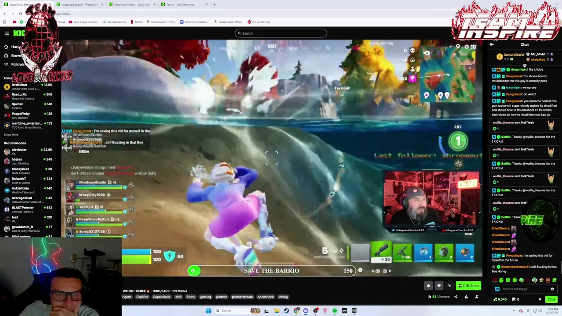Click the collapse chat panel icon
Image resolution: width=562 pixels, height=316 pixels.
(491, 44)
